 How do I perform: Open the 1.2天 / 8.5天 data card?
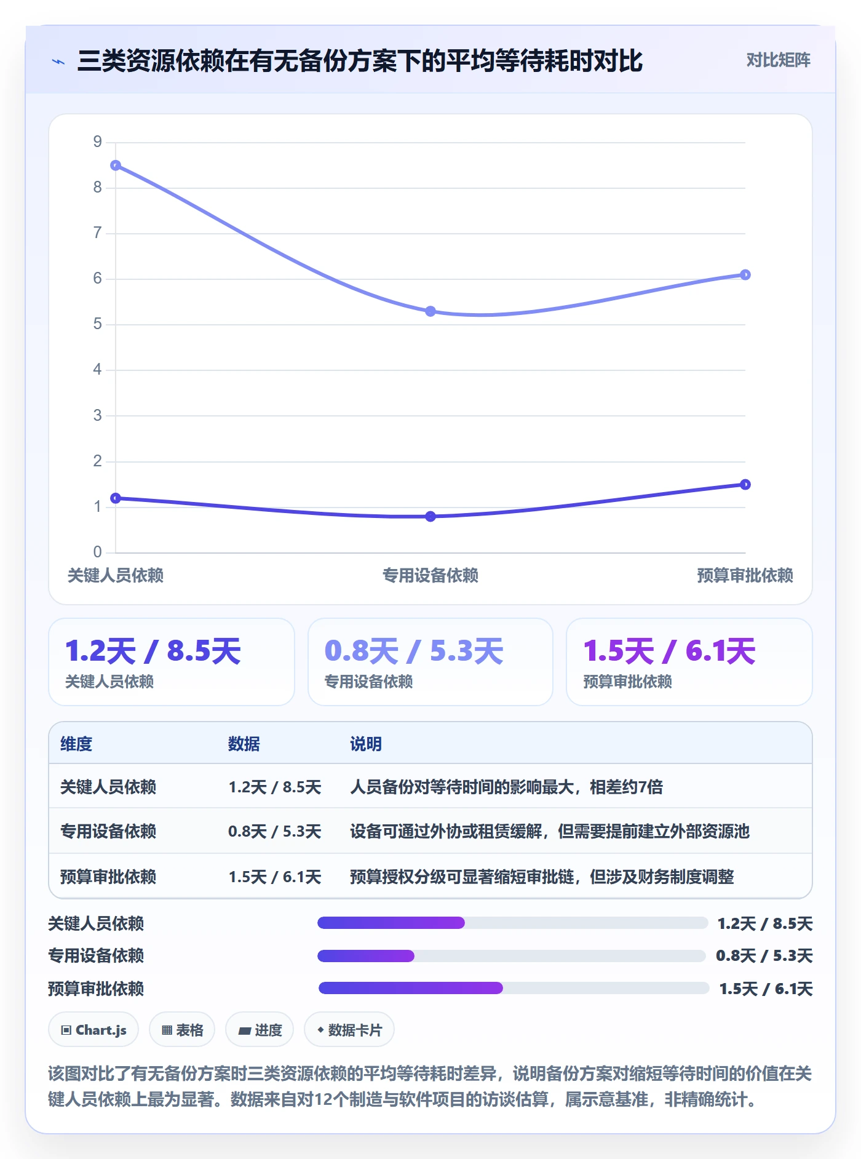click(x=172, y=662)
